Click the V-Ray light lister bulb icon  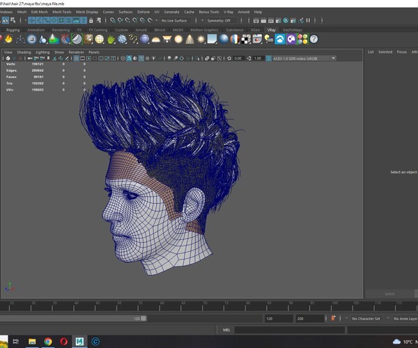pos(269,39)
